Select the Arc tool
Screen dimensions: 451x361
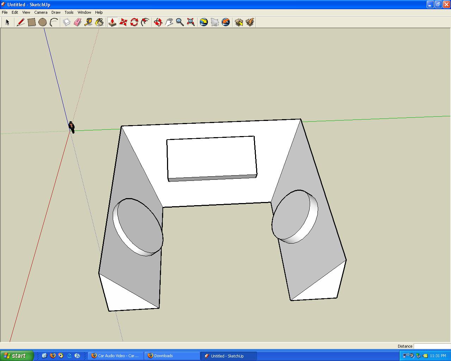click(54, 22)
